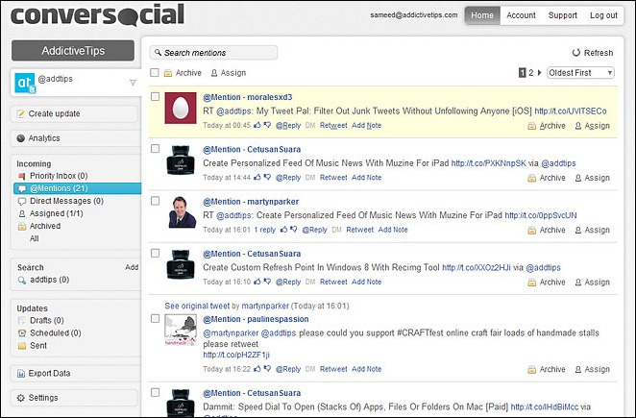Viewport: 636px width, 418px height.
Task: Click thumbs-down icon on martynparker mention
Action: point(294,230)
